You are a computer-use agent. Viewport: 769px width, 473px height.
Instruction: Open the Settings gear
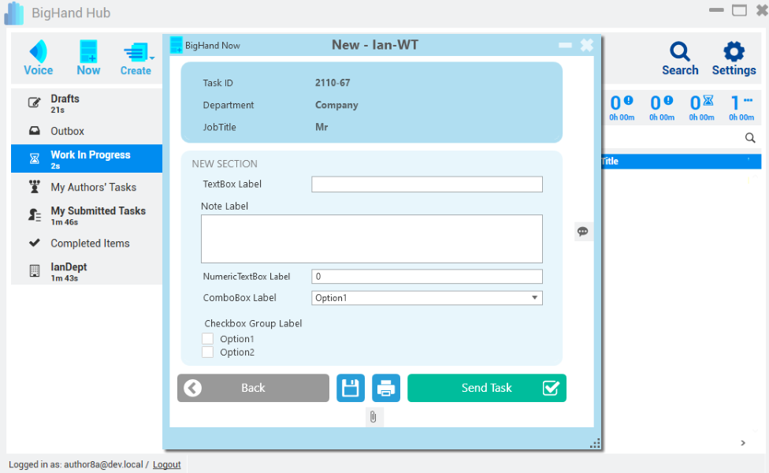click(x=734, y=58)
